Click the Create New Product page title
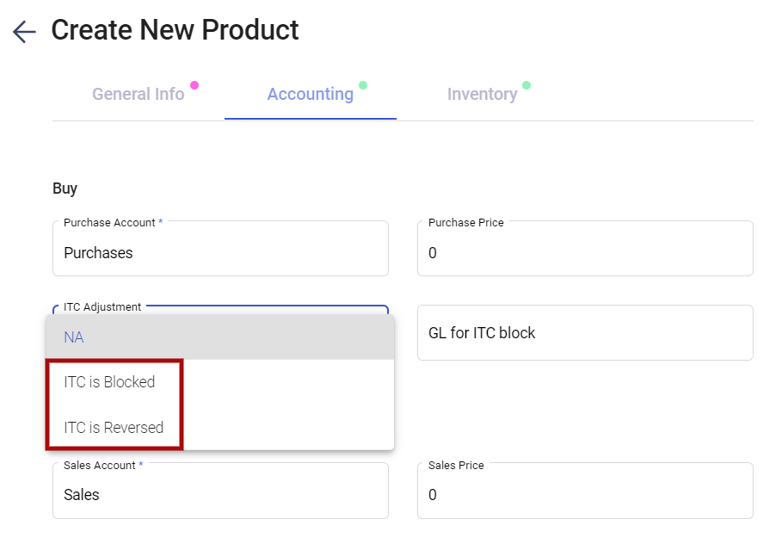The height and width of the screenshot is (544, 782). (175, 30)
